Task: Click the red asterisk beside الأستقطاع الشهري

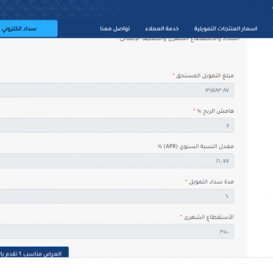Action: 181,216
